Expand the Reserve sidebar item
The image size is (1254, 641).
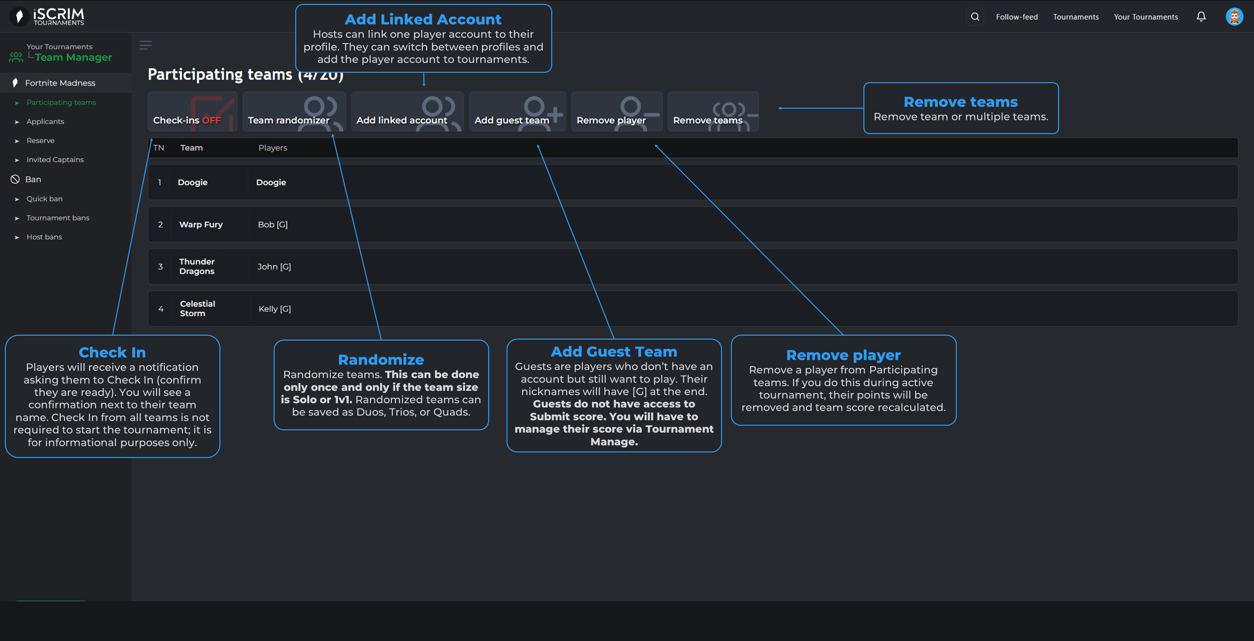(40, 141)
